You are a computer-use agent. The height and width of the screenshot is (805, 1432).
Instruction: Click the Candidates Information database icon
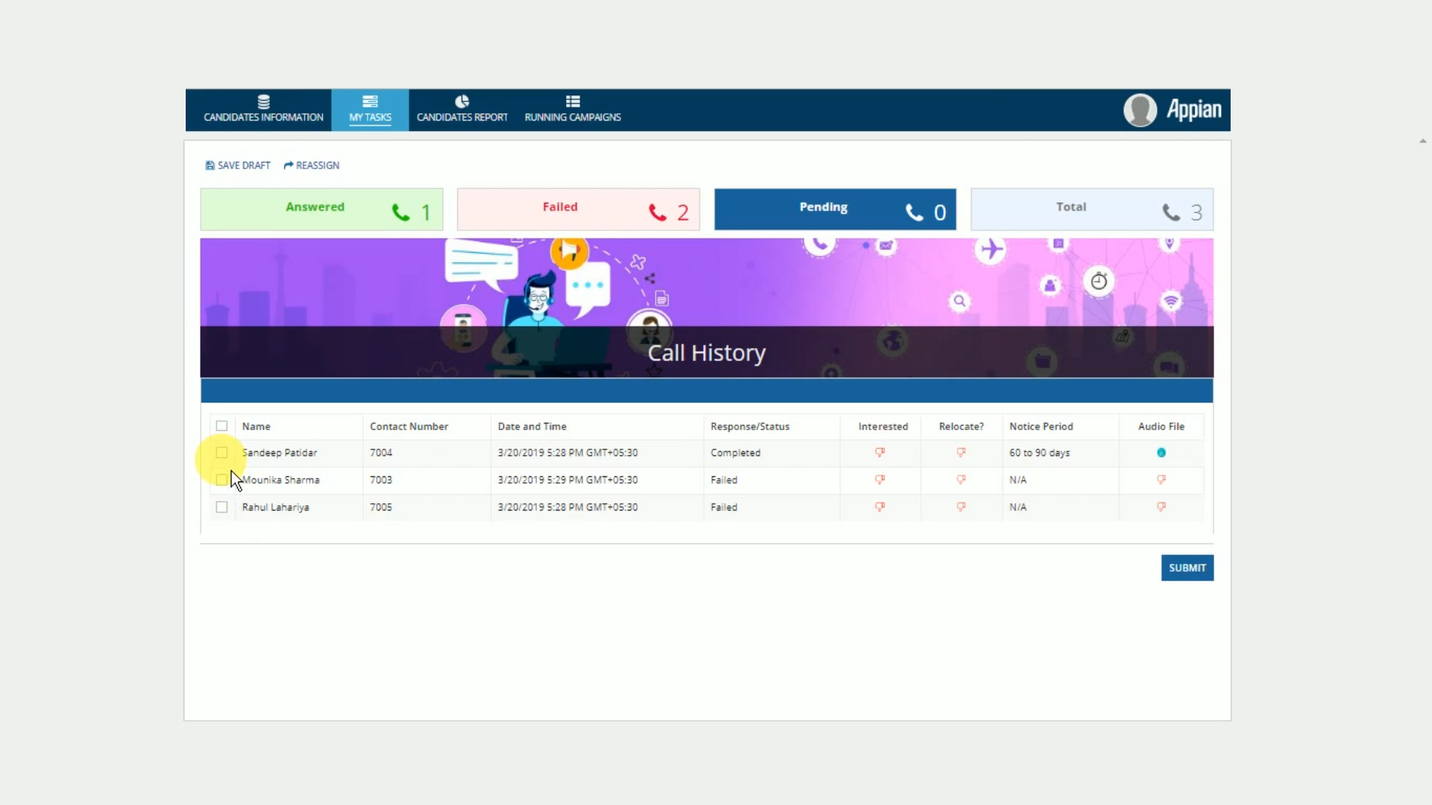tap(265, 102)
